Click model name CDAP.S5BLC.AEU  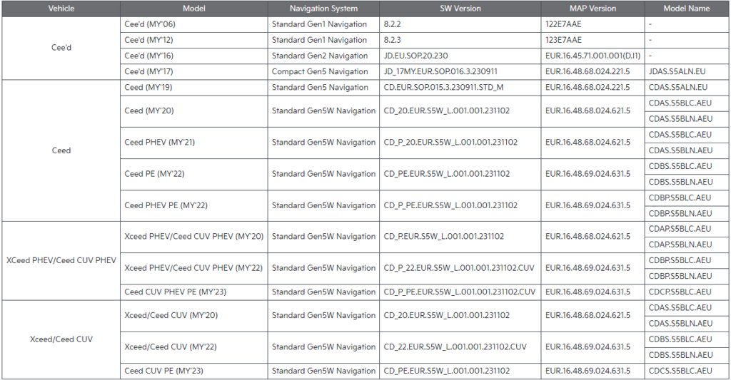(x=687, y=229)
